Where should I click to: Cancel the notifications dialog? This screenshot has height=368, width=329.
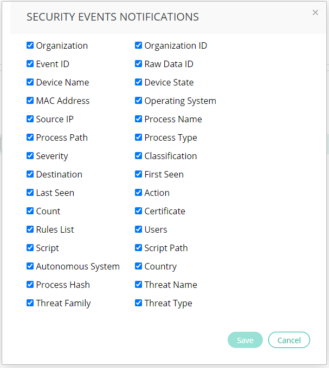coord(289,340)
